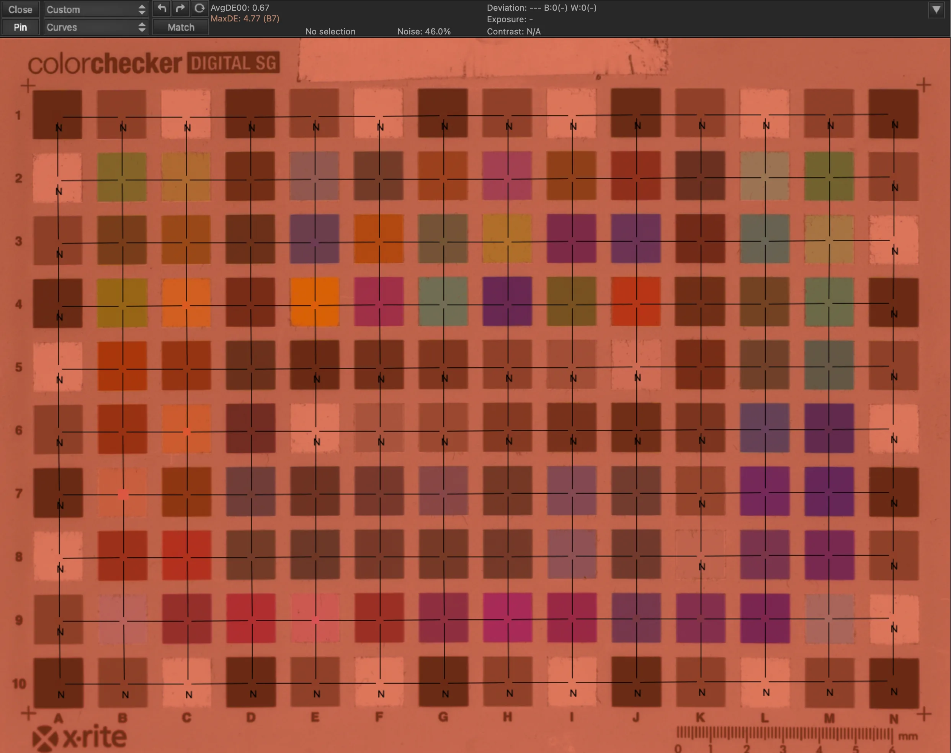Select the dark purple patch M6
The width and height of the screenshot is (951, 753).
click(x=829, y=428)
